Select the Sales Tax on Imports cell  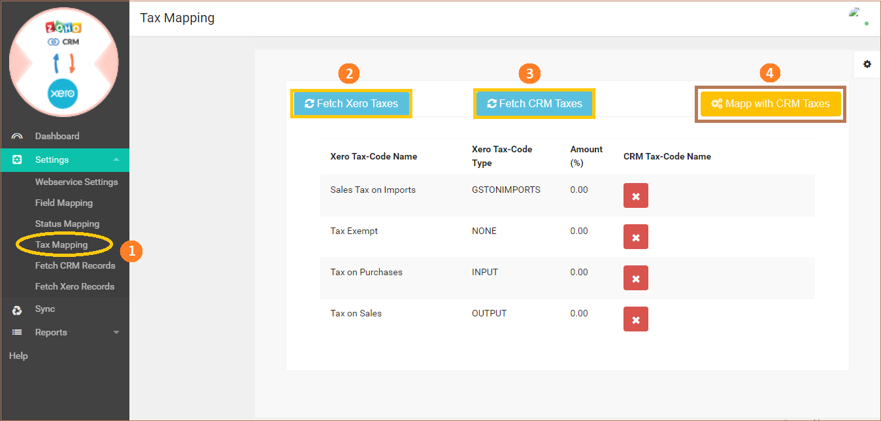click(x=373, y=190)
